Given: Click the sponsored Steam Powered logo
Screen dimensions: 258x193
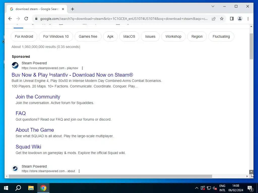Looking at the screenshot, I should 15,65.
